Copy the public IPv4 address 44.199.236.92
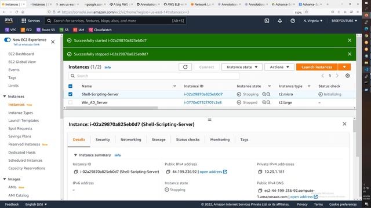 168,172
